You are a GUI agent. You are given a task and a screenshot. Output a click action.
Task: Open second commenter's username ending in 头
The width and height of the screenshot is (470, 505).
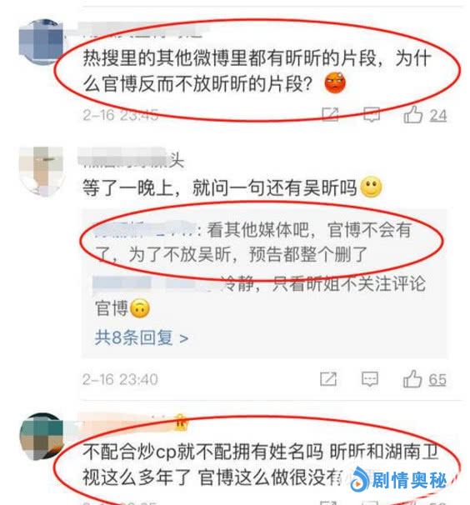(131, 159)
